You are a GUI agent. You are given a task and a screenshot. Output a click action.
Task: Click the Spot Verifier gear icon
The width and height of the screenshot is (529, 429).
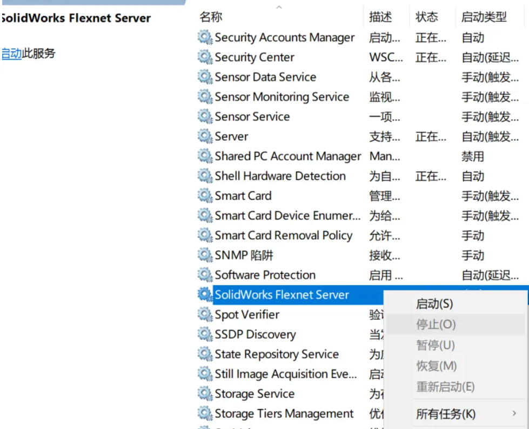tap(205, 314)
